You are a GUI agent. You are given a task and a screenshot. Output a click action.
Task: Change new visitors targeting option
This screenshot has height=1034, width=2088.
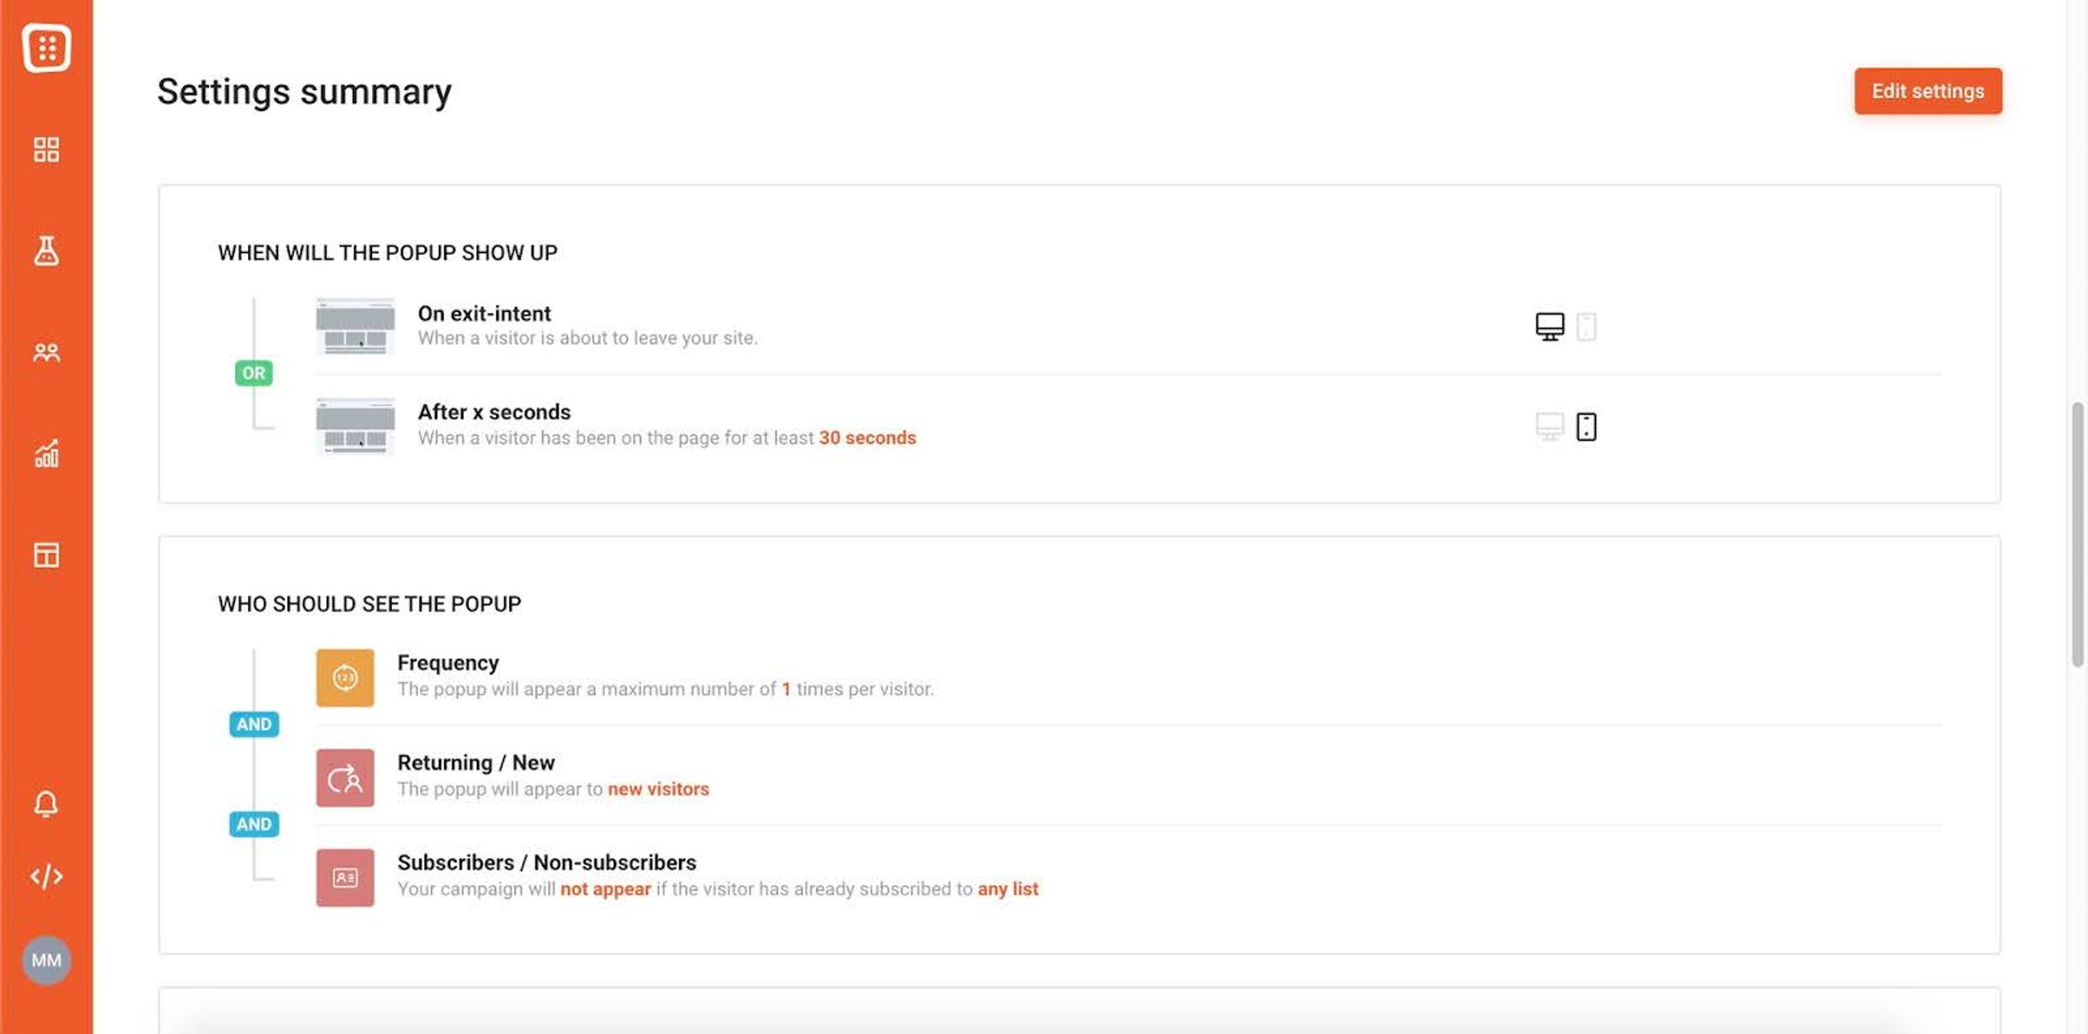click(659, 788)
